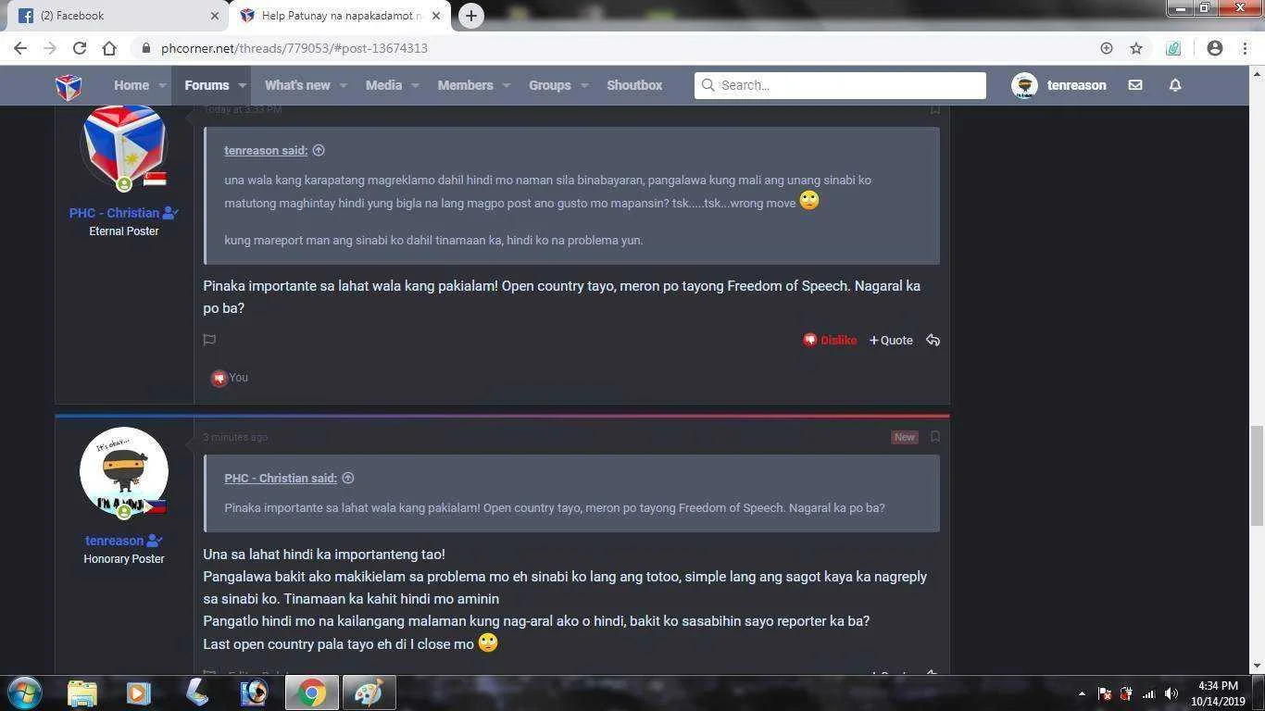This screenshot has width=1265, height=711.
Task: Expand the Groups dropdown arrow
Action: (583, 85)
